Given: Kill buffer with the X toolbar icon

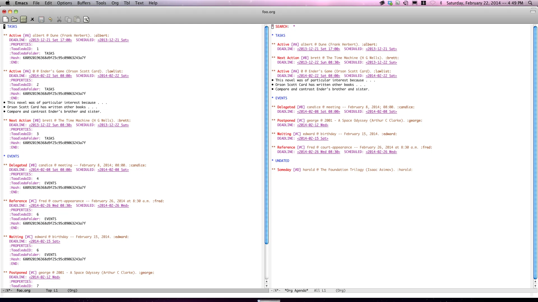Looking at the screenshot, I should click(x=32, y=19).
